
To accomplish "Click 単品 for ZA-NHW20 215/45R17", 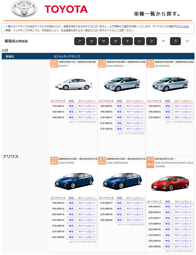I will point(168,118).
